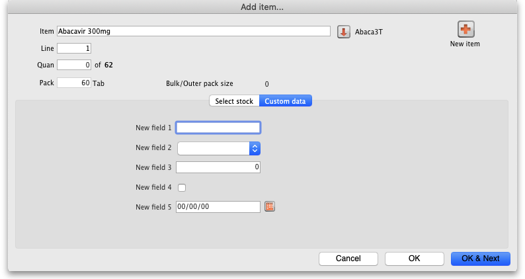Click the New field 5 date input
Image resolution: width=525 pixels, height=279 pixels.
[218, 207]
